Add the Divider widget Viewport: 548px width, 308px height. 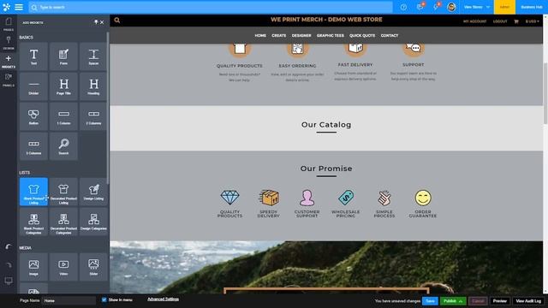(x=33, y=86)
